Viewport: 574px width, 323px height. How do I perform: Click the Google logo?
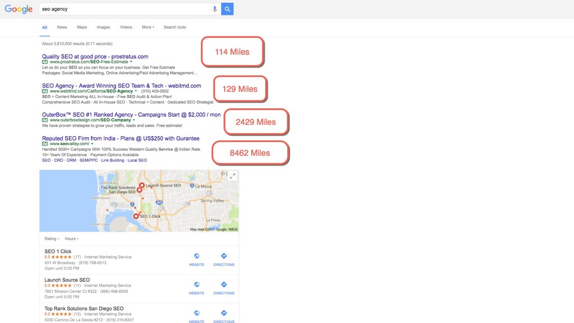(18, 9)
